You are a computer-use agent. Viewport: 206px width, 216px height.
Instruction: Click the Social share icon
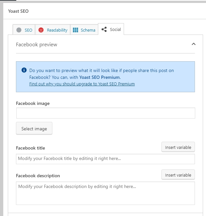coord(104,29)
